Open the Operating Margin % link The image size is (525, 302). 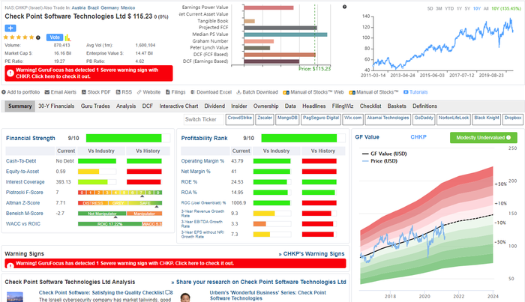pyautogui.click(x=202, y=161)
